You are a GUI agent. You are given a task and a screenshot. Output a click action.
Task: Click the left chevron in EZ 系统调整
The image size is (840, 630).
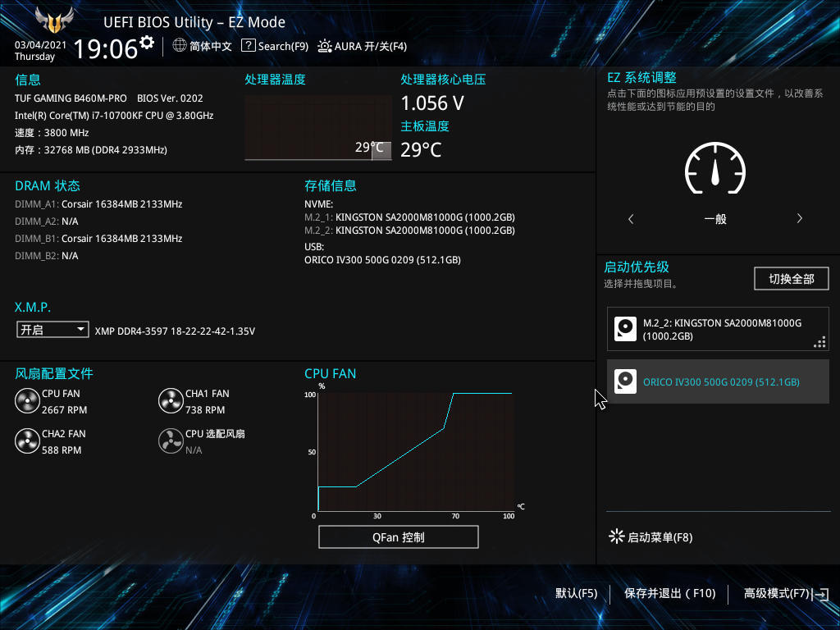[631, 219]
